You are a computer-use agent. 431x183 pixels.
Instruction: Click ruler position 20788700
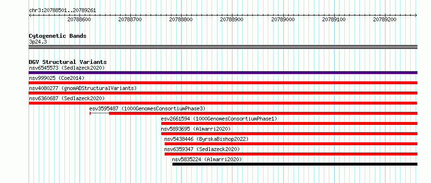[130, 19]
